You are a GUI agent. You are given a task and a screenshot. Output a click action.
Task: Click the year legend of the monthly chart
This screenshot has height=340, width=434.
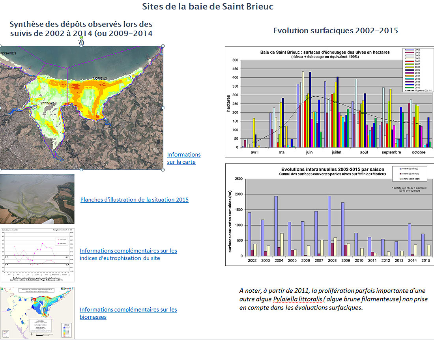coord(418,70)
